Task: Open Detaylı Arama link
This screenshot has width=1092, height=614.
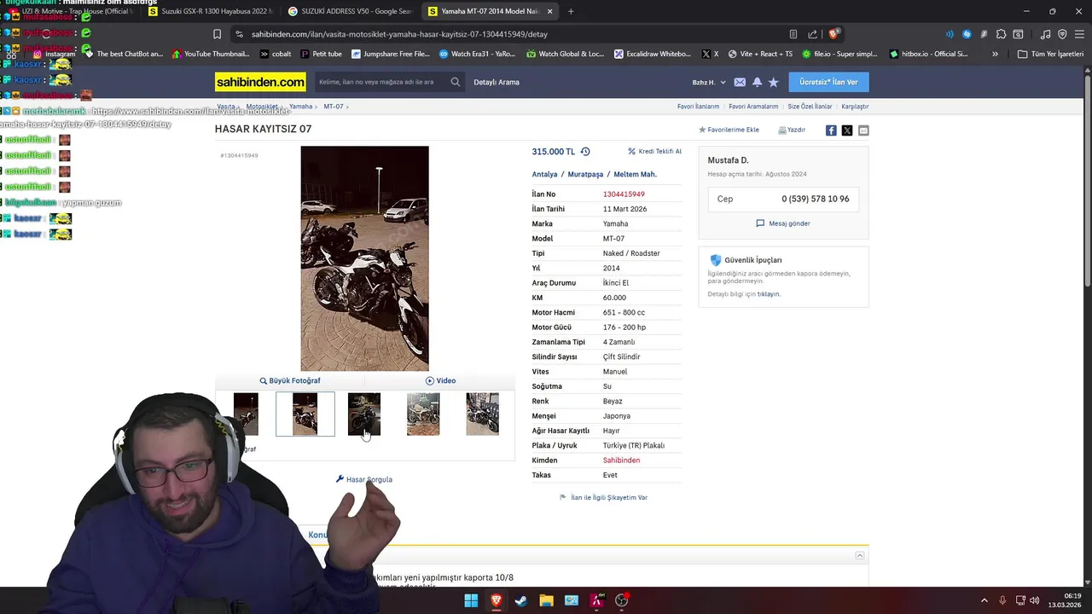Action: coord(497,82)
